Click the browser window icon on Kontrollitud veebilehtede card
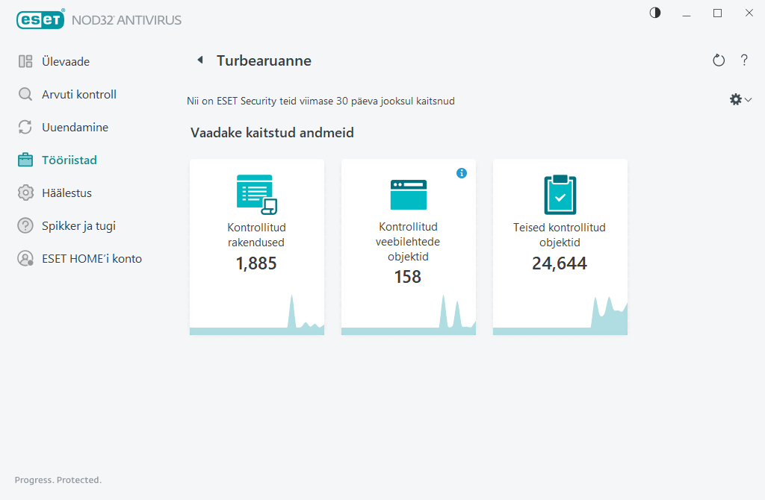This screenshot has height=500, width=765. tap(409, 195)
